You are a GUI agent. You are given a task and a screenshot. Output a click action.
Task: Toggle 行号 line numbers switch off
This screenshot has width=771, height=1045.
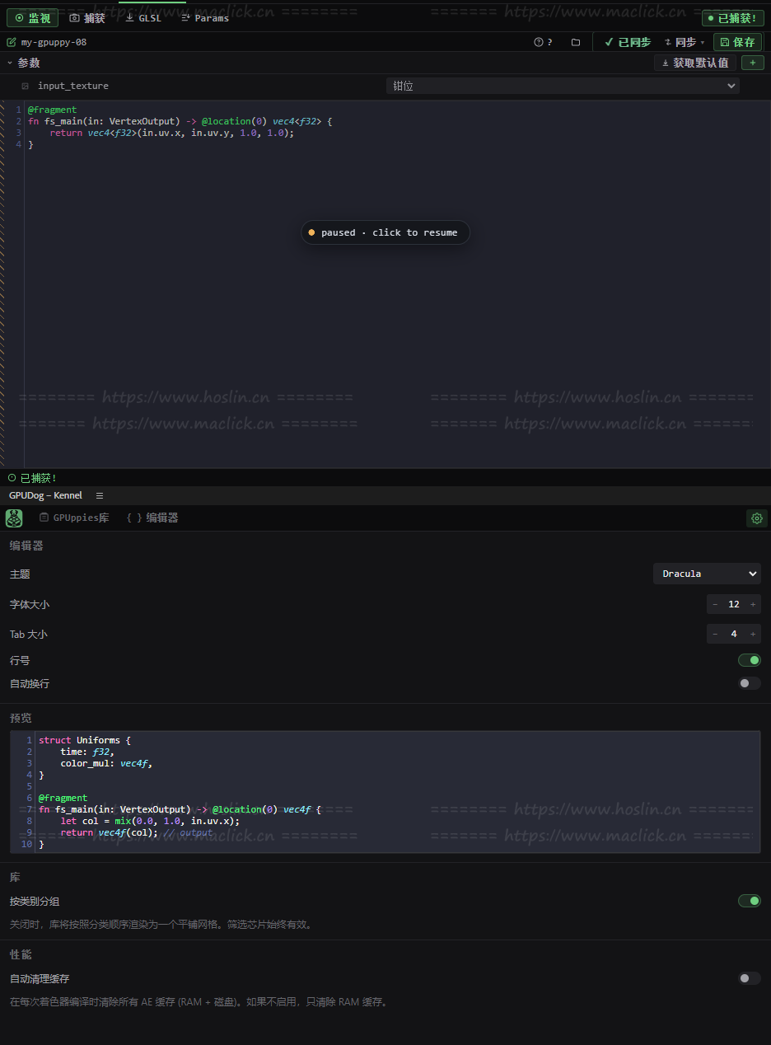click(x=750, y=660)
